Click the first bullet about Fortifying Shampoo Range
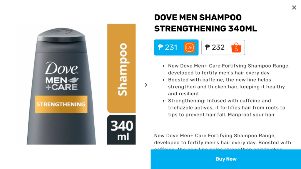Image resolution: width=301 pixels, height=169 pixels. [229, 69]
